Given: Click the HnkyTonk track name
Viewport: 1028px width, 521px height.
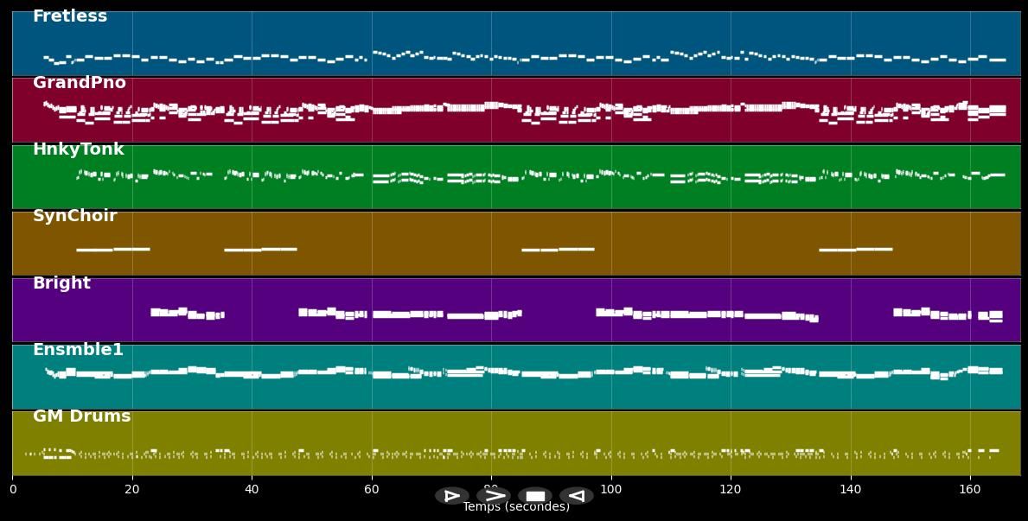Looking at the screenshot, I should coord(79,149).
